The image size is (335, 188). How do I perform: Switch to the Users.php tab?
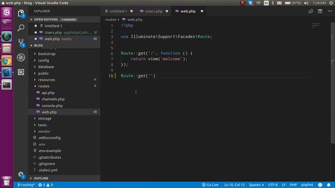(x=153, y=11)
